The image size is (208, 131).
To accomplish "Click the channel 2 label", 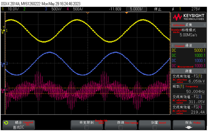I will (24, 9).
